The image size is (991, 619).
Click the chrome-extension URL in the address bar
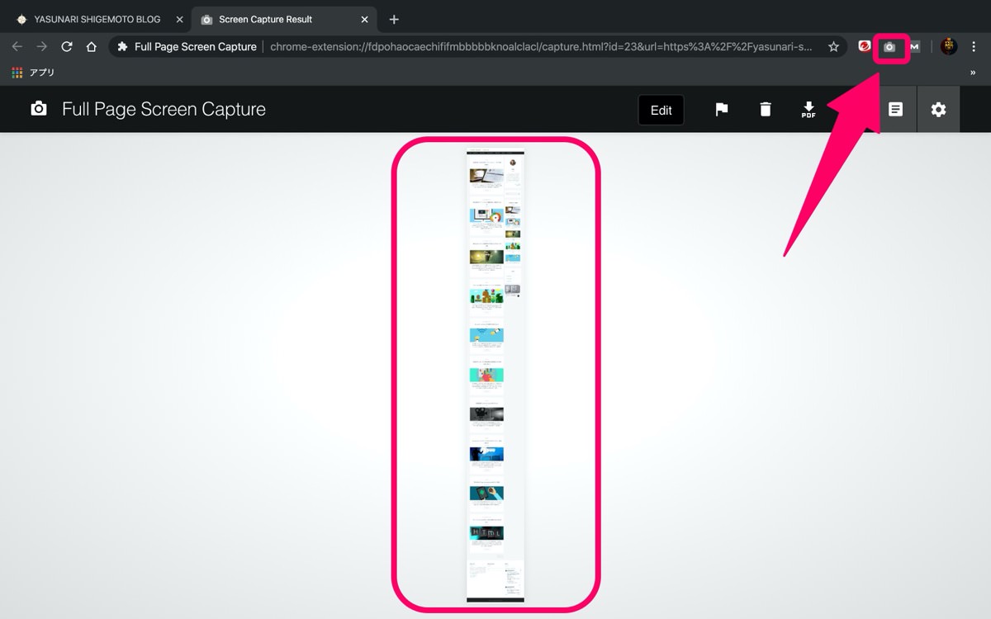click(541, 47)
